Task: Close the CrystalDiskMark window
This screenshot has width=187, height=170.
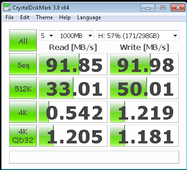Action: click(x=178, y=7)
